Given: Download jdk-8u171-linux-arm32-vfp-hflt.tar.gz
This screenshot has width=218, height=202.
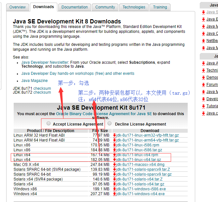Looking at the screenshot, I should pos(148,135).
